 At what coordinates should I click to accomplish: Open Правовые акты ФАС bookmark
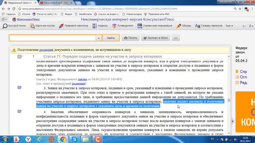(x=157, y=14)
